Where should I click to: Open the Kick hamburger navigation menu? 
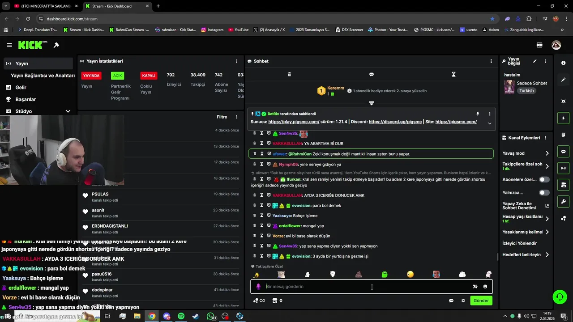pyautogui.click(x=9, y=45)
